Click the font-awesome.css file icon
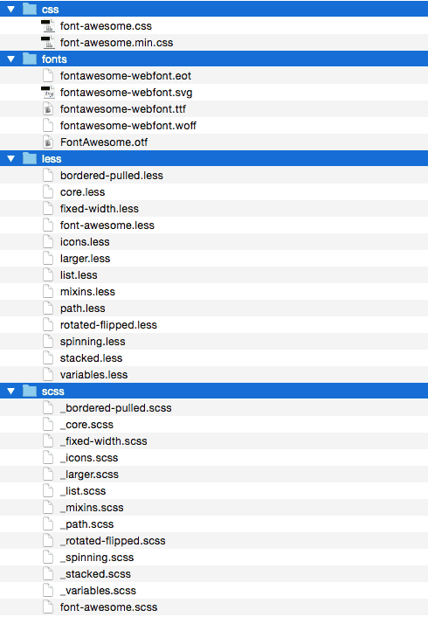The width and height of the screenshot is (428, 617). coord(47,26)
